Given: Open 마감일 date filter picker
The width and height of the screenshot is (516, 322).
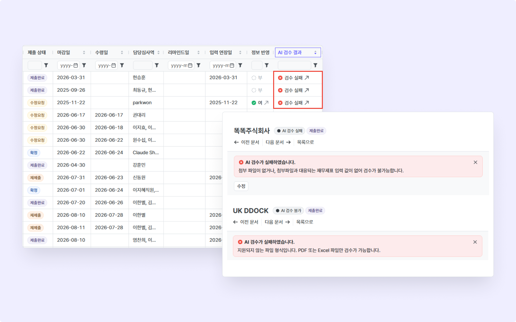Looking at the screenshot, I should coord(75,65).
